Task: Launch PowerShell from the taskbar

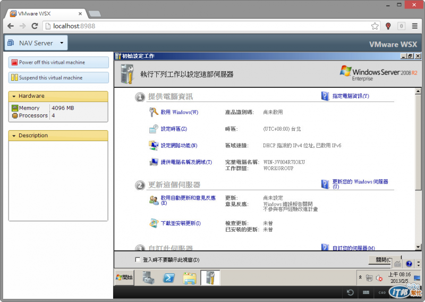Action: 168,278
